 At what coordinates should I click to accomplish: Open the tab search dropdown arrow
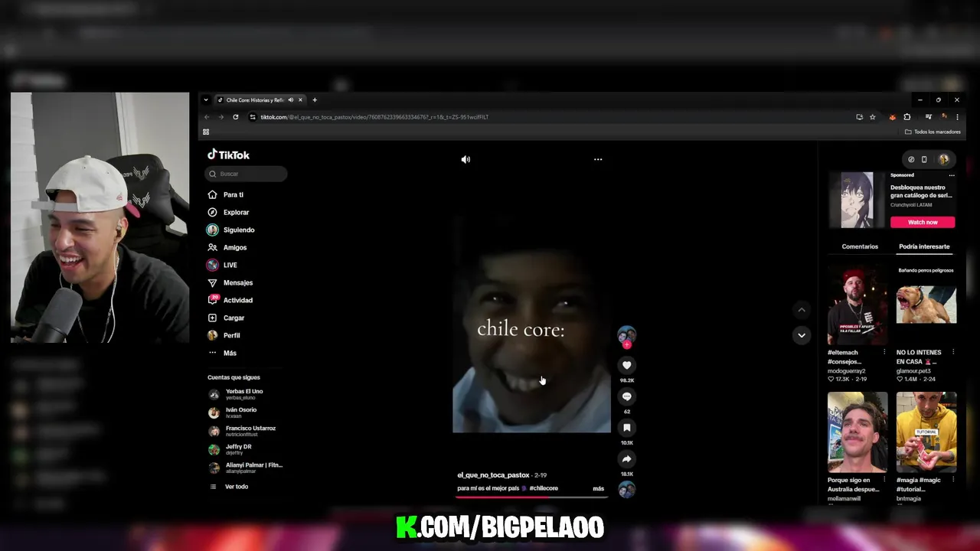point(205,100)
